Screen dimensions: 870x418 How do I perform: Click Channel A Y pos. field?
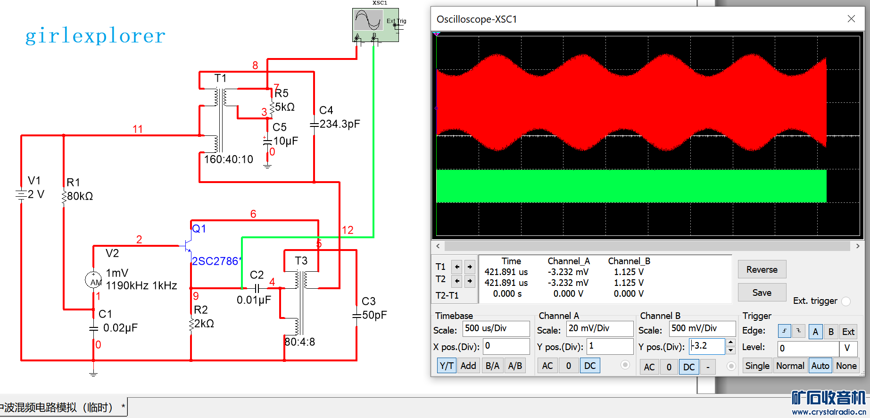tap(610, 346)
